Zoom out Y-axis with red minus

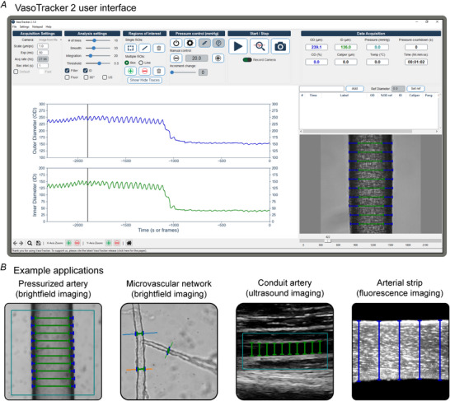click(117, 243)
